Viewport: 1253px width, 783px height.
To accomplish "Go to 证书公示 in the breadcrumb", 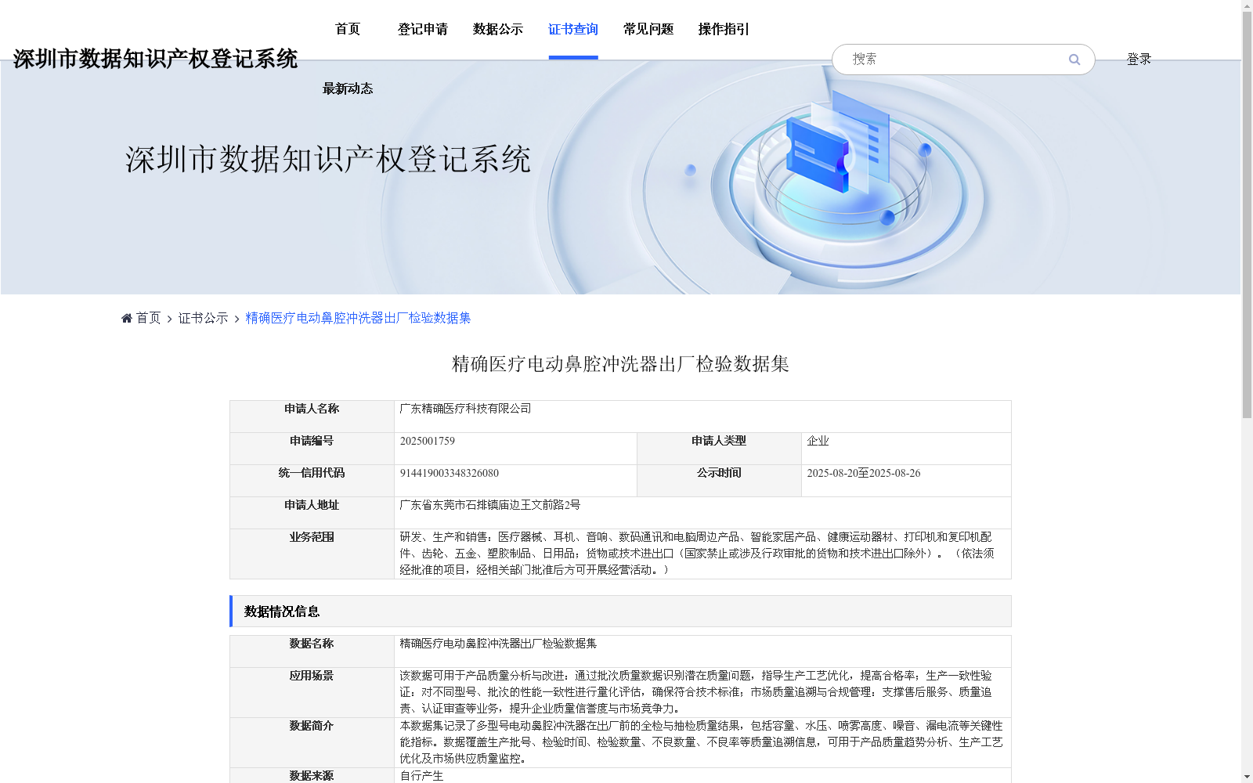I will (x=204, y=318).
